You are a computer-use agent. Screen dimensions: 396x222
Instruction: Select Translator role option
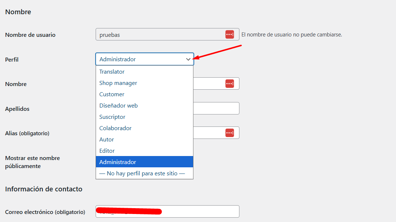tap(112, 72)
